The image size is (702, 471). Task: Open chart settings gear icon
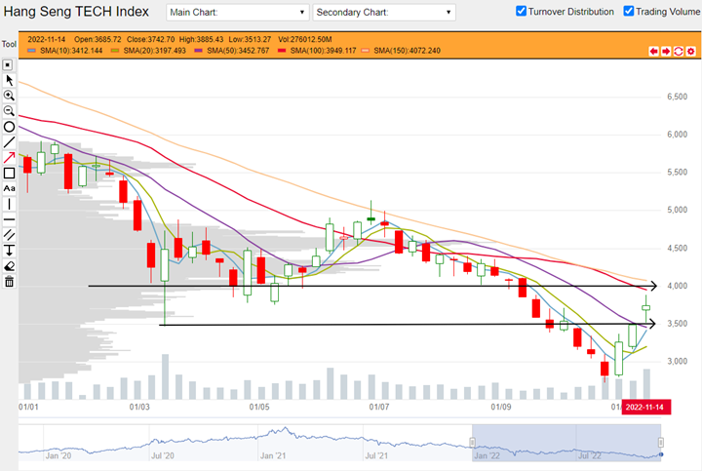pos(691,51)
